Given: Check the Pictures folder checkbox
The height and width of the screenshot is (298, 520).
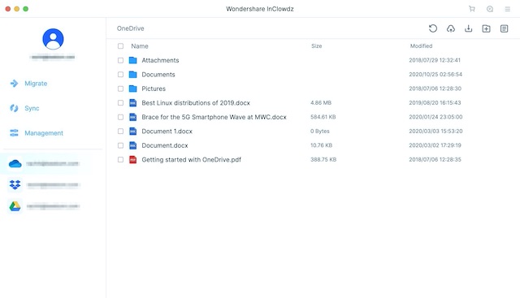Looking at the screenshot, I should point(120,89).
